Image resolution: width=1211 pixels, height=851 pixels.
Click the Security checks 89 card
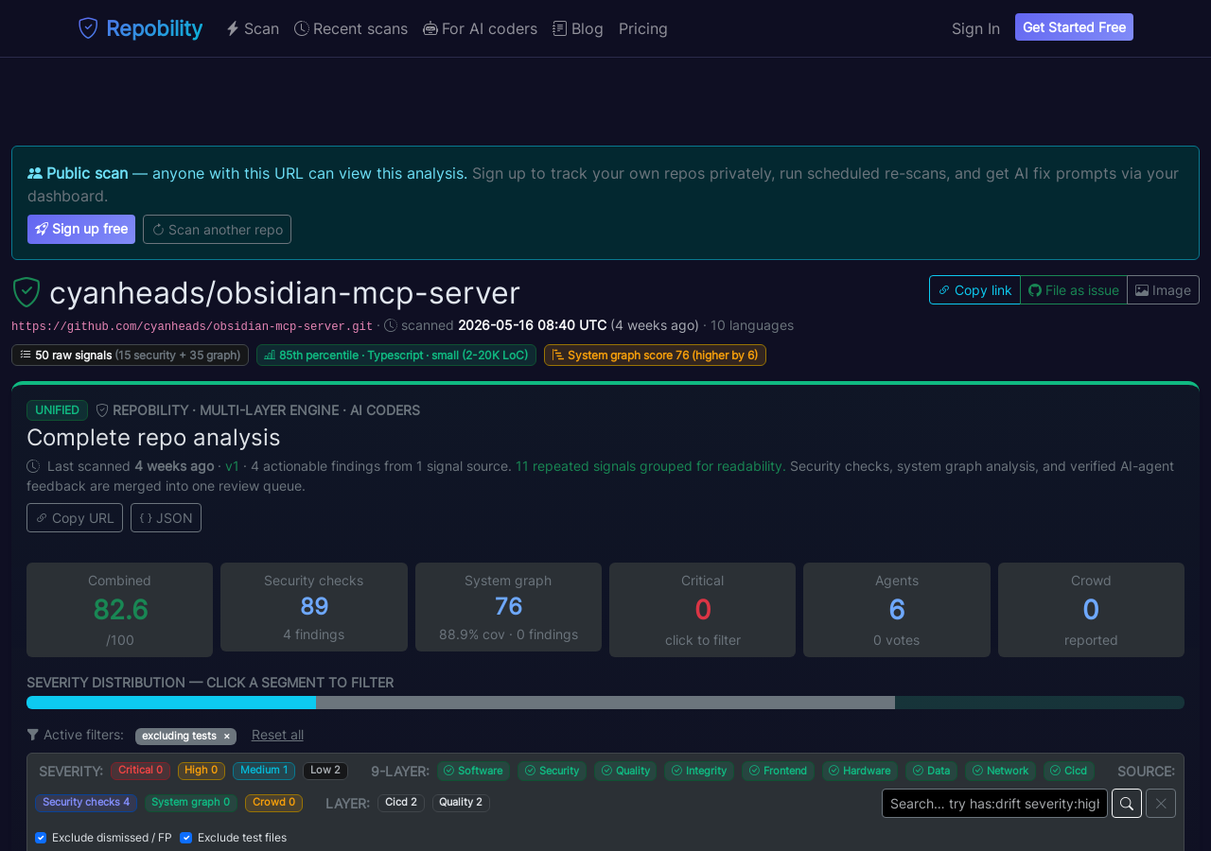tap(314, 607)
